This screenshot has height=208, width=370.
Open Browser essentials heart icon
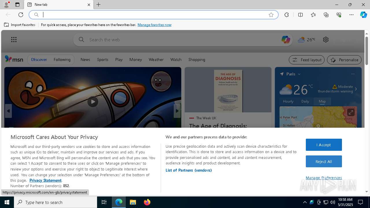[339, 15]
